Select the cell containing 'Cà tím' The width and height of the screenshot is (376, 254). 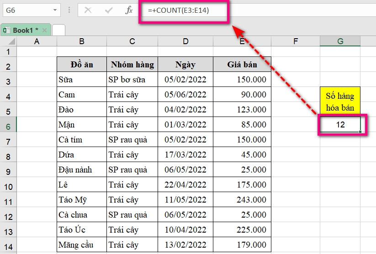[82, 140]
